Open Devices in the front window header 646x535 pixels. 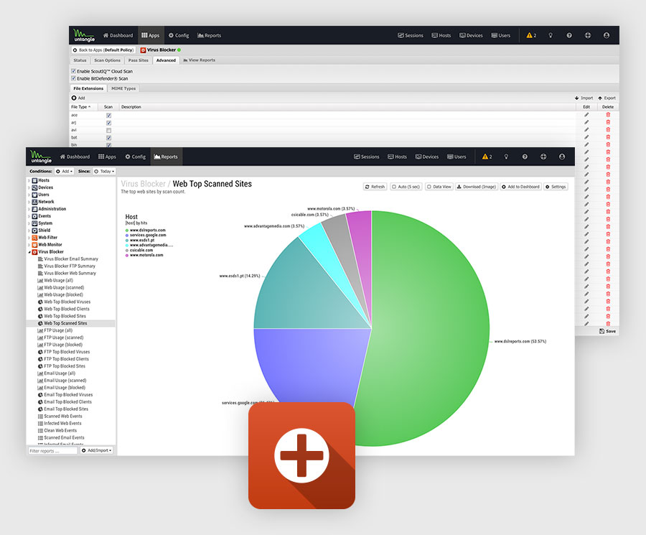[x=427, y=157]
